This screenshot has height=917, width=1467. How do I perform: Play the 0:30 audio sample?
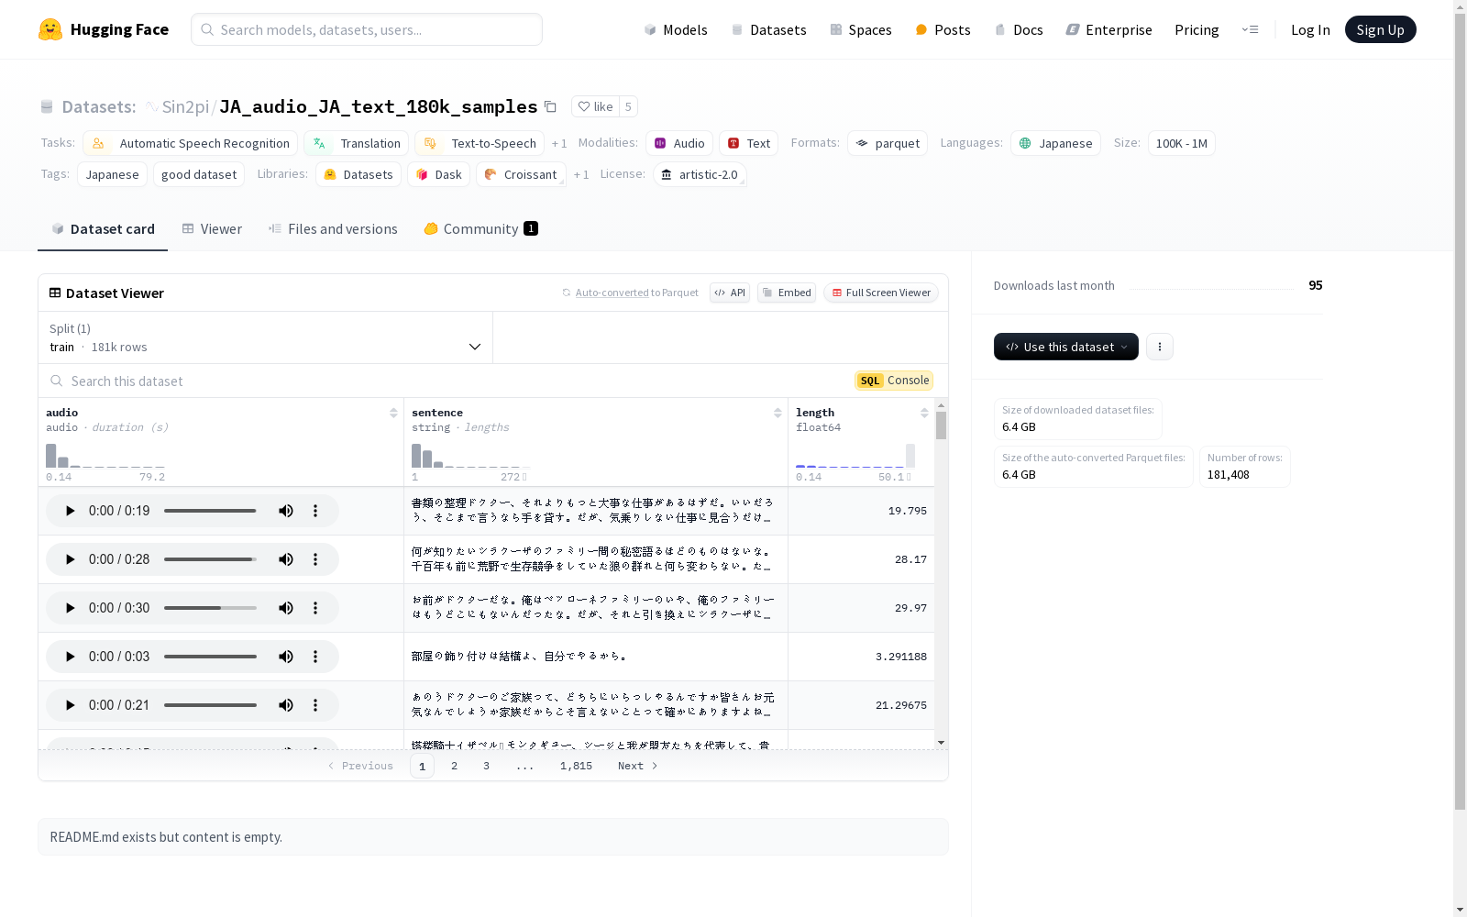(70, 608)
